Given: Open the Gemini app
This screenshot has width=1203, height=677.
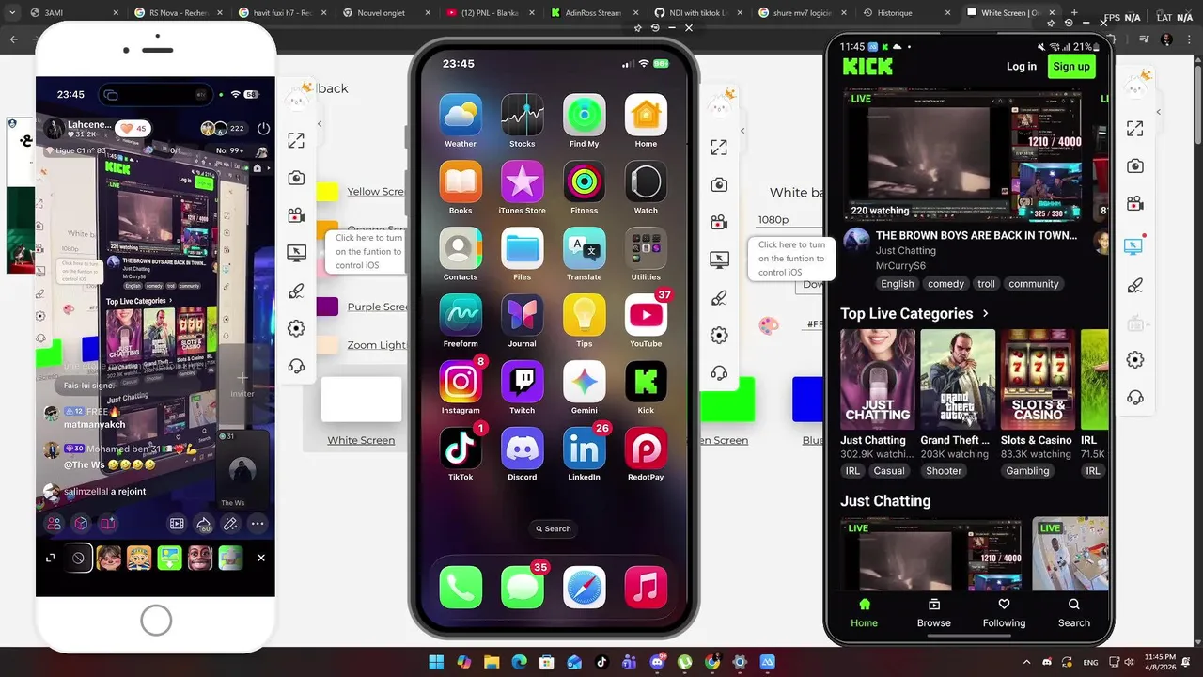Looking at the screenshot, I should 585,382.
